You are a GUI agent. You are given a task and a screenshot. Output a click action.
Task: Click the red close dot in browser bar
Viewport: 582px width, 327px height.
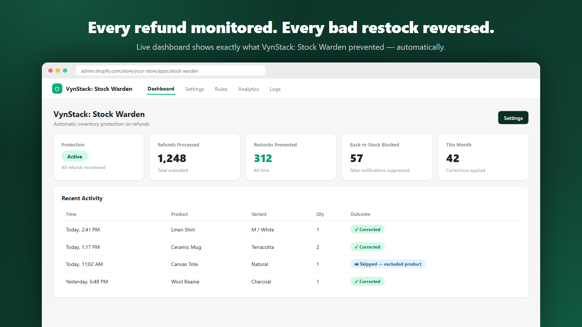51,70
